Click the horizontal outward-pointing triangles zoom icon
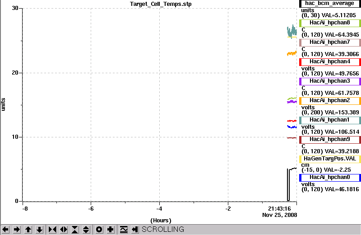 coord(64,230)
